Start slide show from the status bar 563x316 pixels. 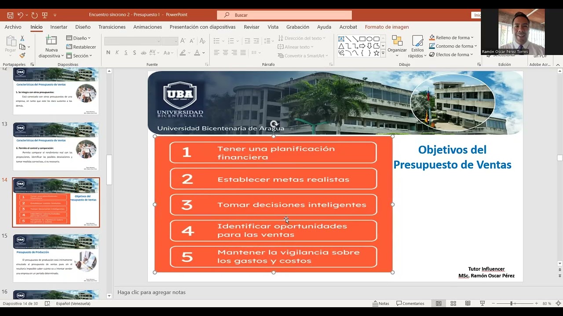click(x=482, y=303)
